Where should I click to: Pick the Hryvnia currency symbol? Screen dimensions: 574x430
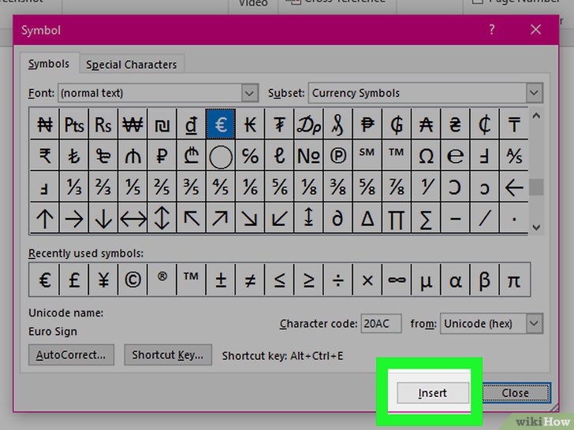pos(456,124)
